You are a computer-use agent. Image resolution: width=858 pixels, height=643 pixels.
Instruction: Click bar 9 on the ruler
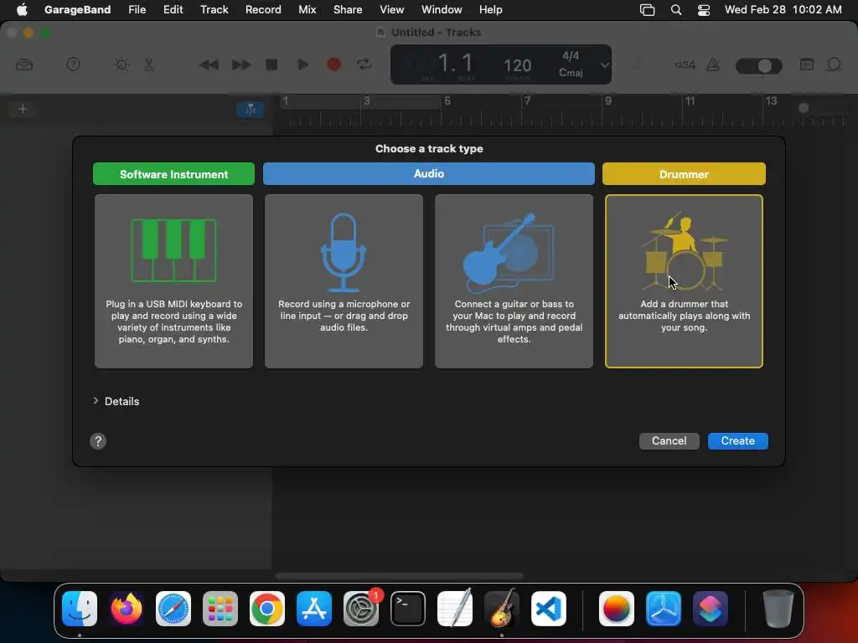[608, 101]
